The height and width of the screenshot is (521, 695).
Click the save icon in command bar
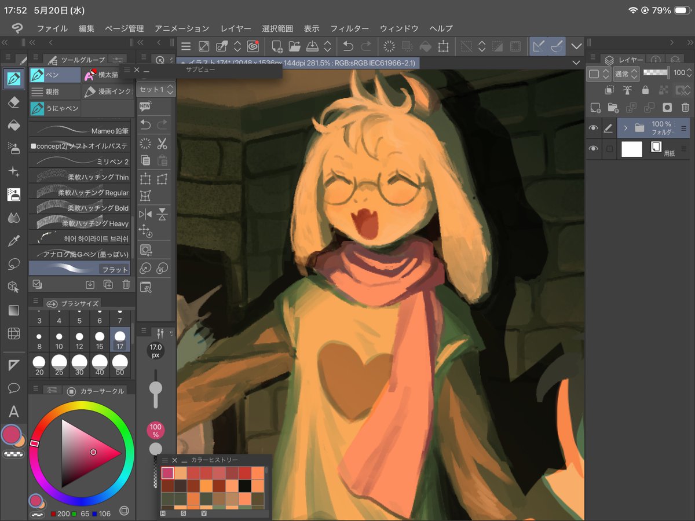point(312,46)
